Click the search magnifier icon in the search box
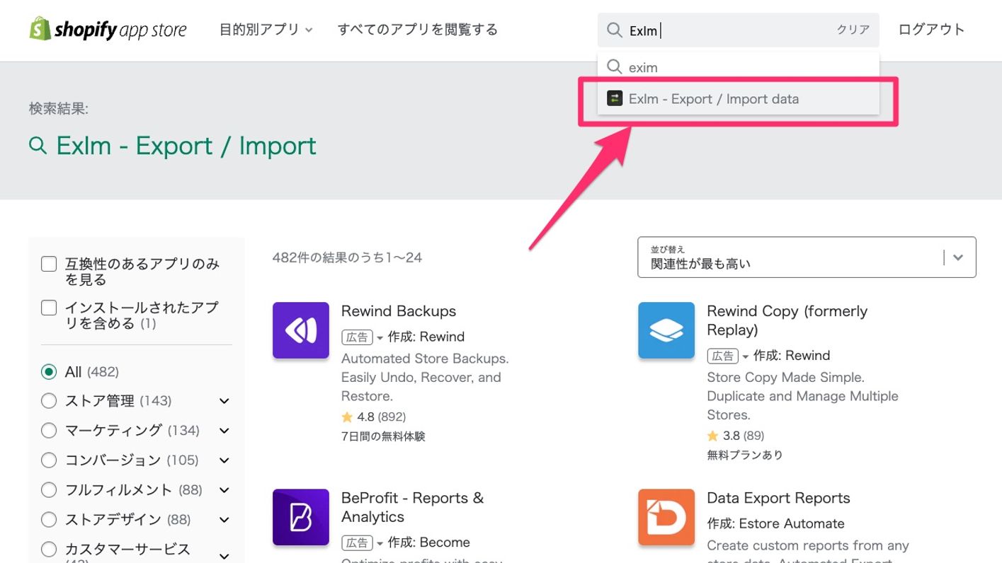1002x563 pixels. click(x=614, y=30)
